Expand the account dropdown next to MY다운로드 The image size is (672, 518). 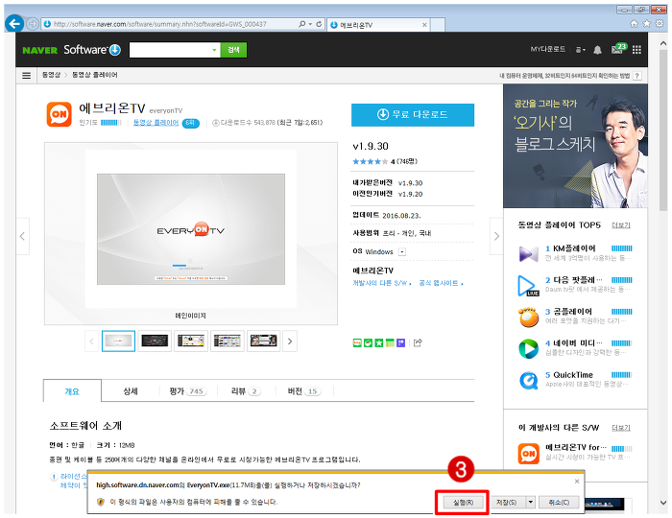[x=580, y=50]
